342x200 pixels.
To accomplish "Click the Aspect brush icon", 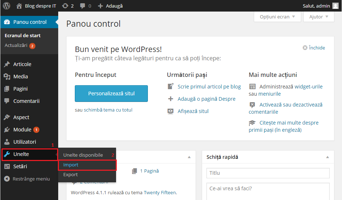I will pos(7,117).
